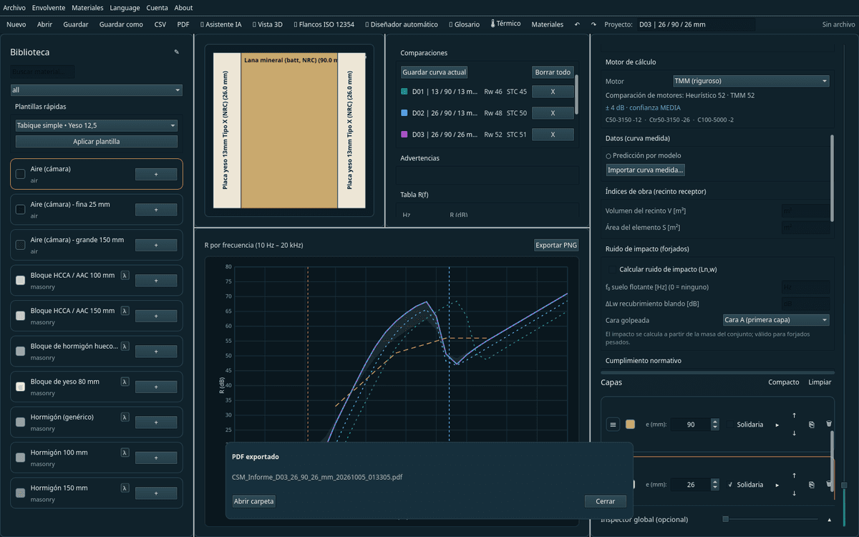Add Aire (cámara) material with plus button
Image resolution: width=859 pixels, height=537 pixels.
[x=156, y=174]
